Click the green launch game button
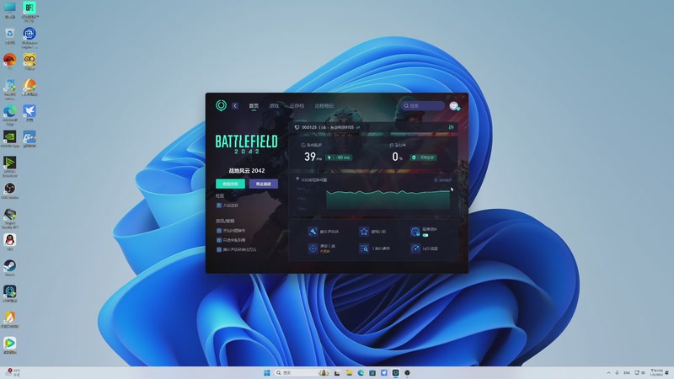The height and width of the screenshot is (379, 674). click(230, 184)
